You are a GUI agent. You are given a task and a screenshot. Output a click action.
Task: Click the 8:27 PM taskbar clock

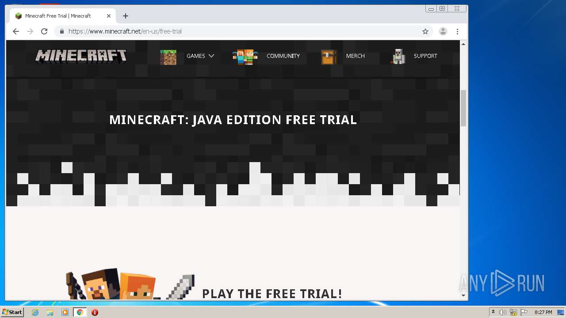[543, 312]
